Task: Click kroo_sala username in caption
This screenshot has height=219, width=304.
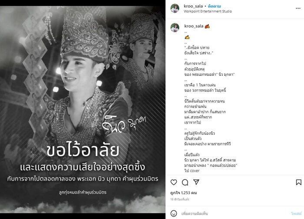Action: click(194, 26)
